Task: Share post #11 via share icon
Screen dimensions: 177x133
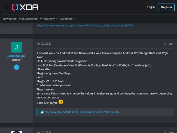Action: 165,44
